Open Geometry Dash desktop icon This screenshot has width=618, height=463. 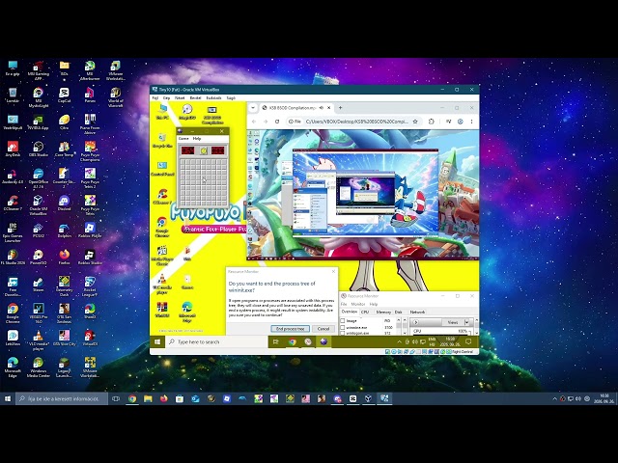[65, 286]
